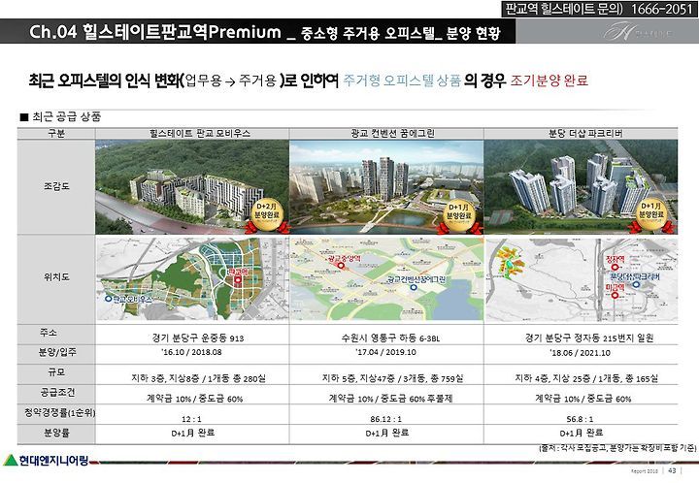Select column header 분당 더샵 파크리버
Image resolution: width=699 pixels, height=483 pixels.
pyautogui.click(x=585, y=133)
